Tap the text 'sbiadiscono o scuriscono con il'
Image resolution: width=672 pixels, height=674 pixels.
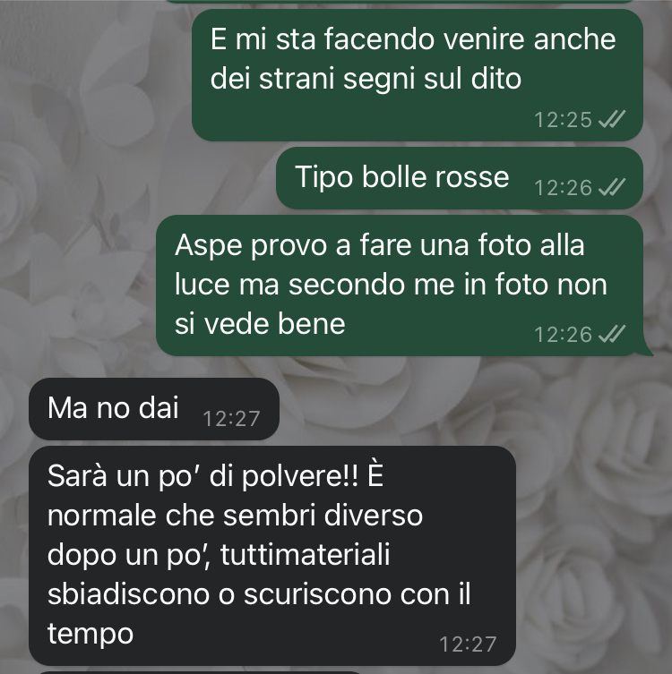click(259, 594)
